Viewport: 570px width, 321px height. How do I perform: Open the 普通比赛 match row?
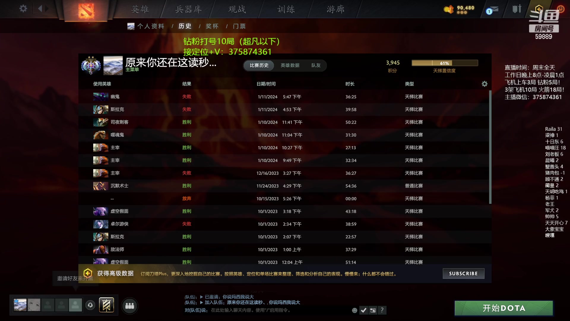284,186
